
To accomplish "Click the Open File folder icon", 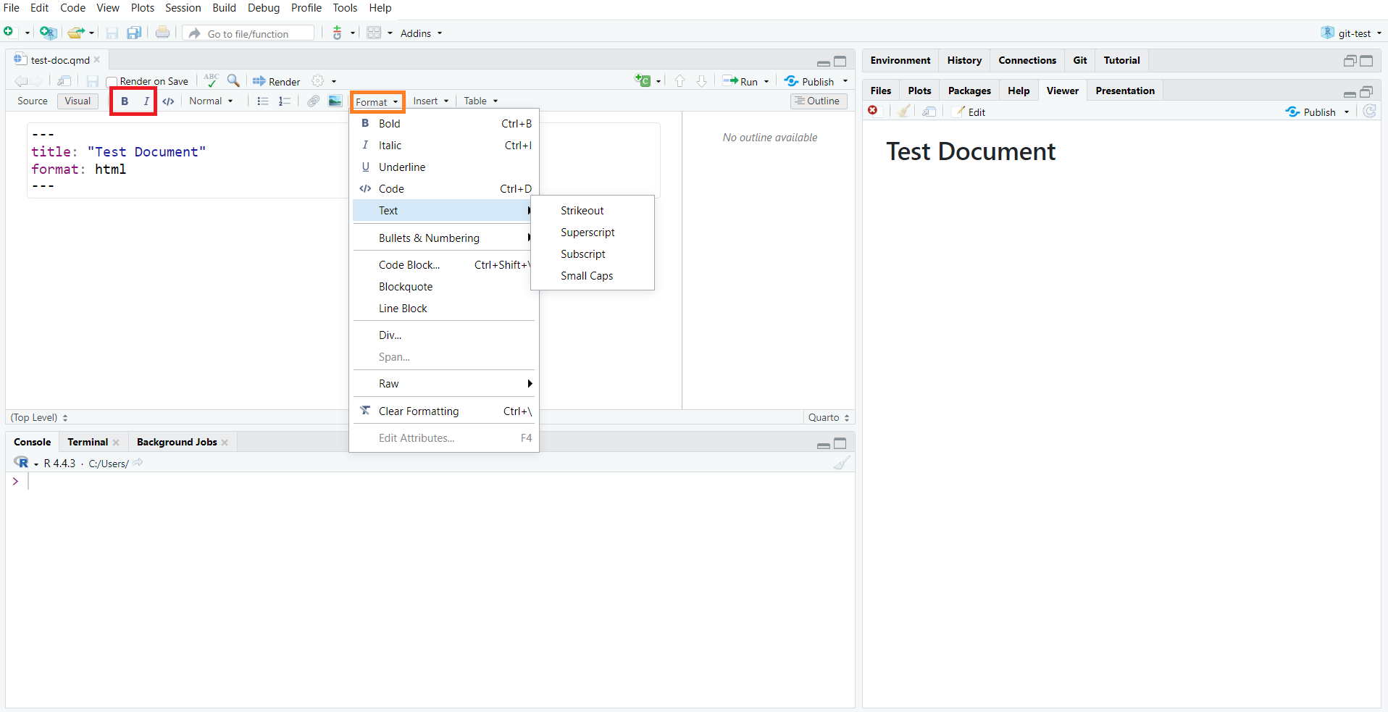I will pos(76,33).
